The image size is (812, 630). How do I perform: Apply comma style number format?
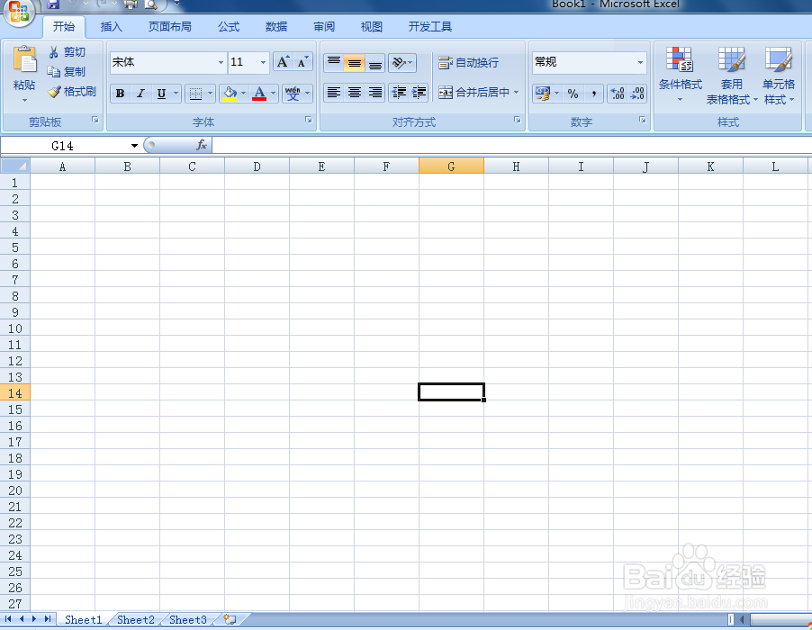tap(593, 94)
